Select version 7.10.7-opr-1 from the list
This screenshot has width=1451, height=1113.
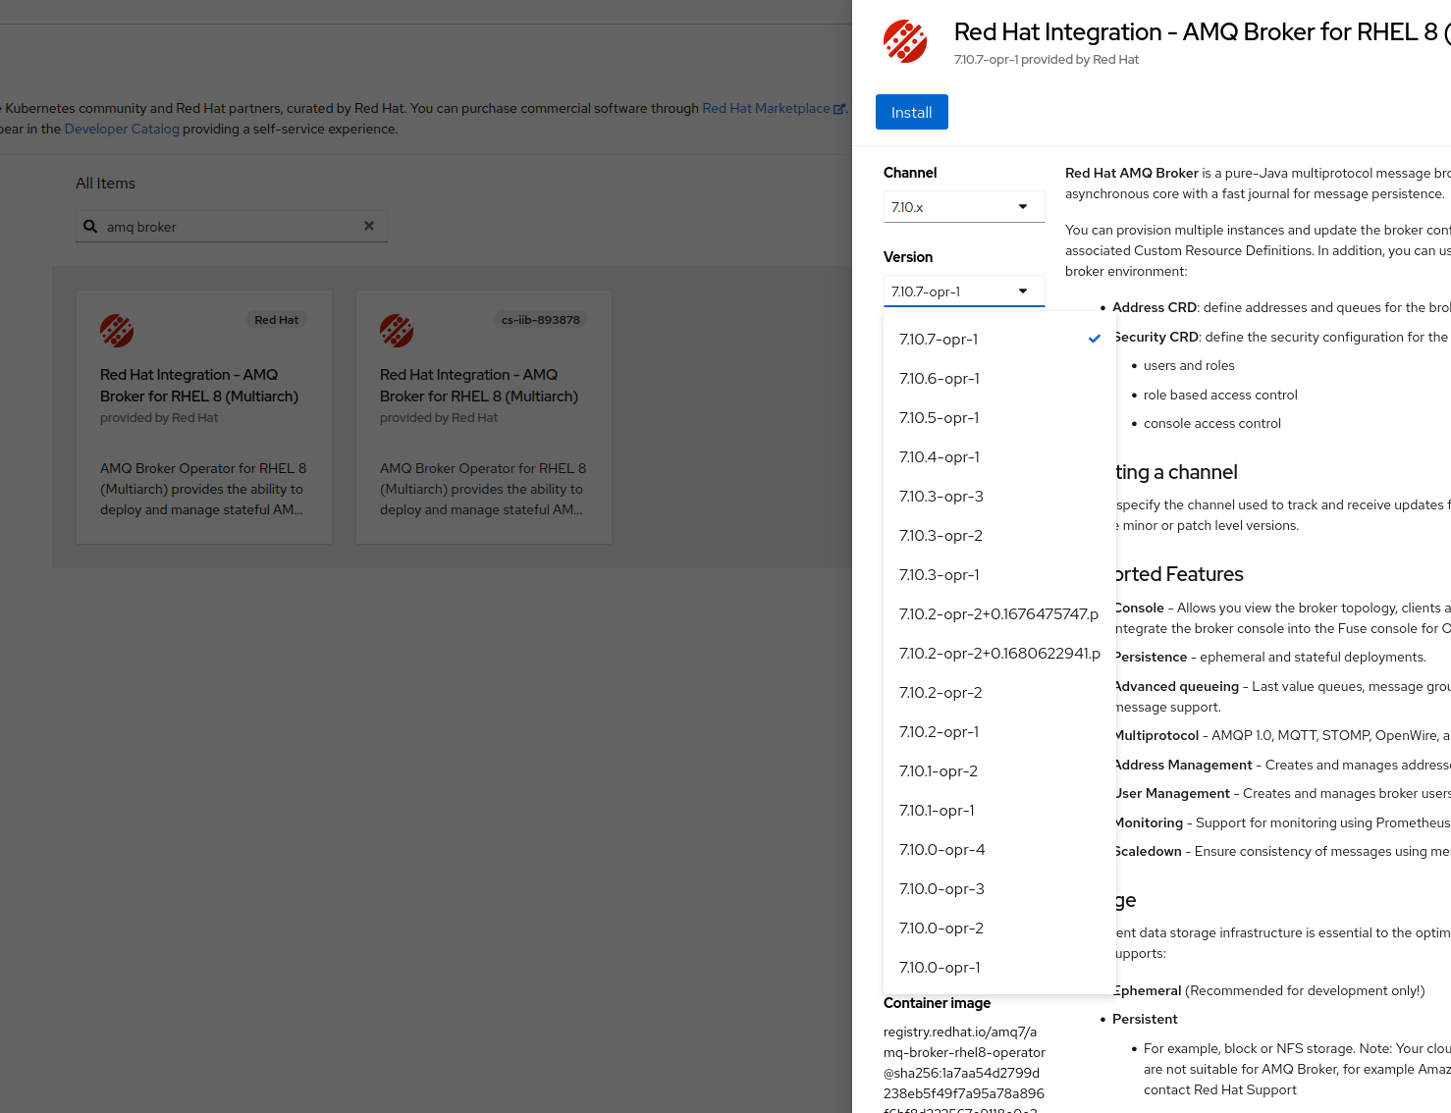[x=999, y=340]
